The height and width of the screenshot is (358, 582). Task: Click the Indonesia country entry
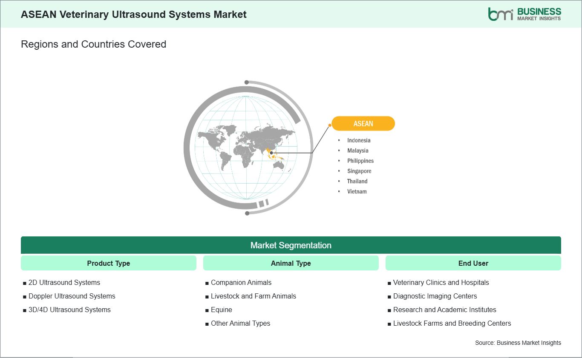(359, 140)
